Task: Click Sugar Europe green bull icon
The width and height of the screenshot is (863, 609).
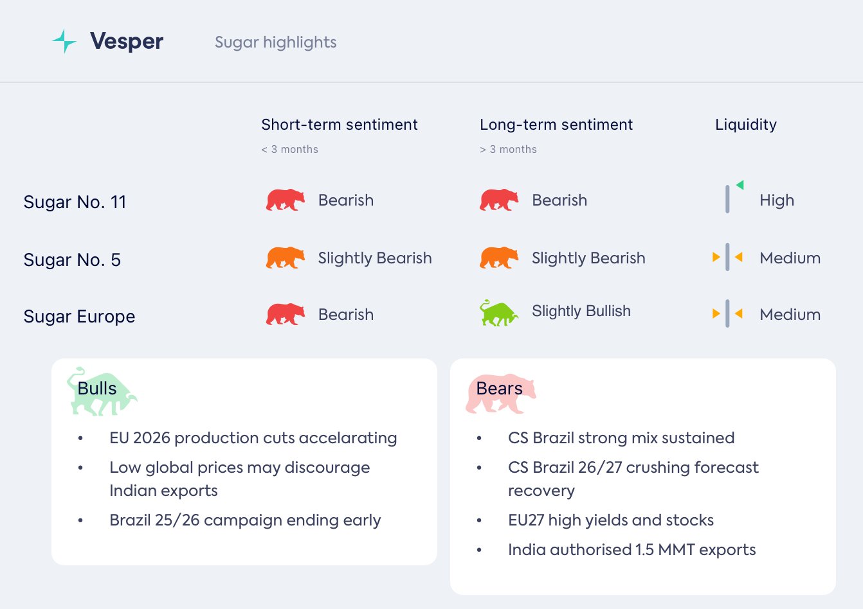Action: pos(498,313)
